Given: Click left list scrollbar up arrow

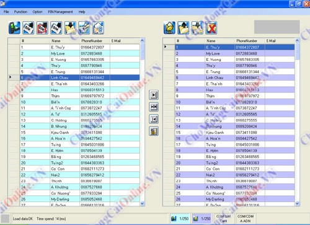Looking at the screenshot, I should pyautogui.click(x=142, y=40).
